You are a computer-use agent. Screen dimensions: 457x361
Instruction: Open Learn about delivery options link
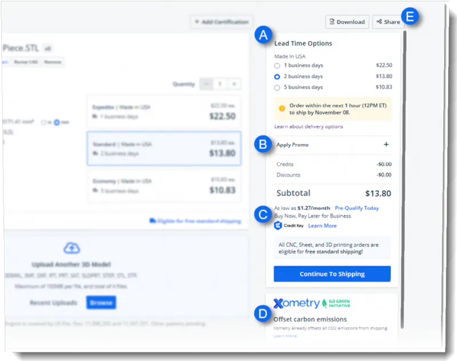coord(308,126)
